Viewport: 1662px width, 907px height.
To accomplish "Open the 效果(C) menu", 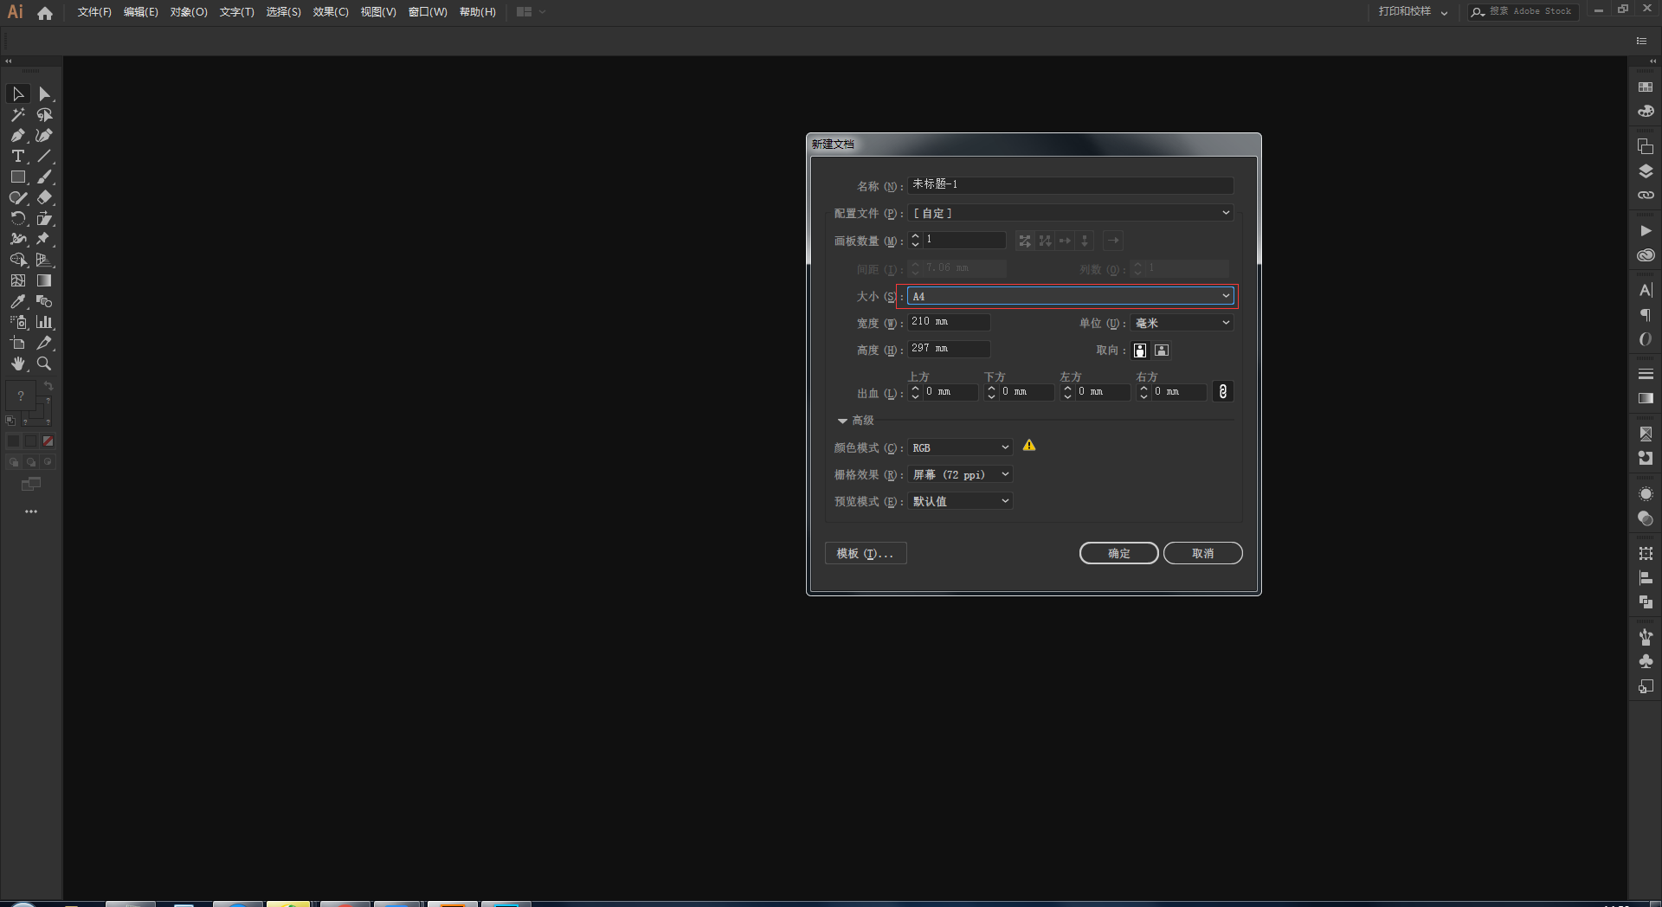I will [331, 12].
